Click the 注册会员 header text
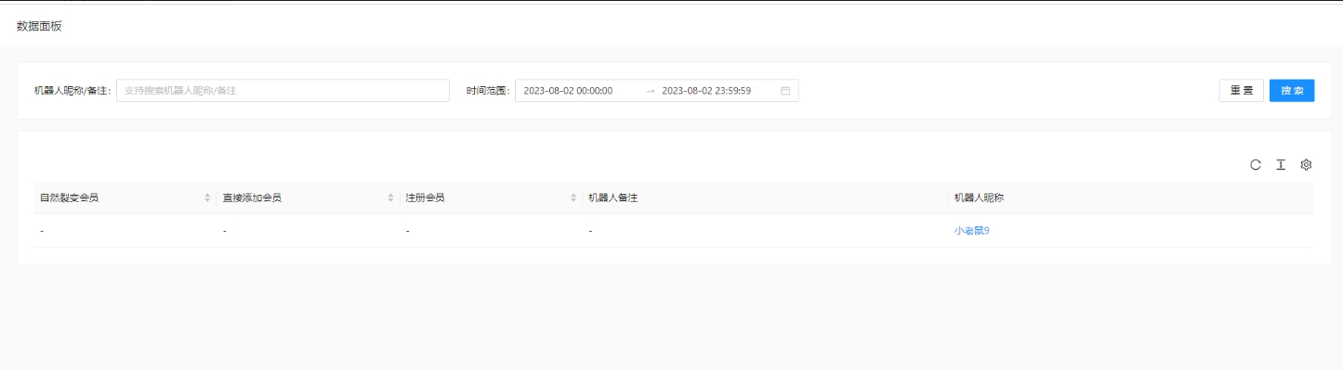Screen dimensions: 1343x370 coord(425,198)
